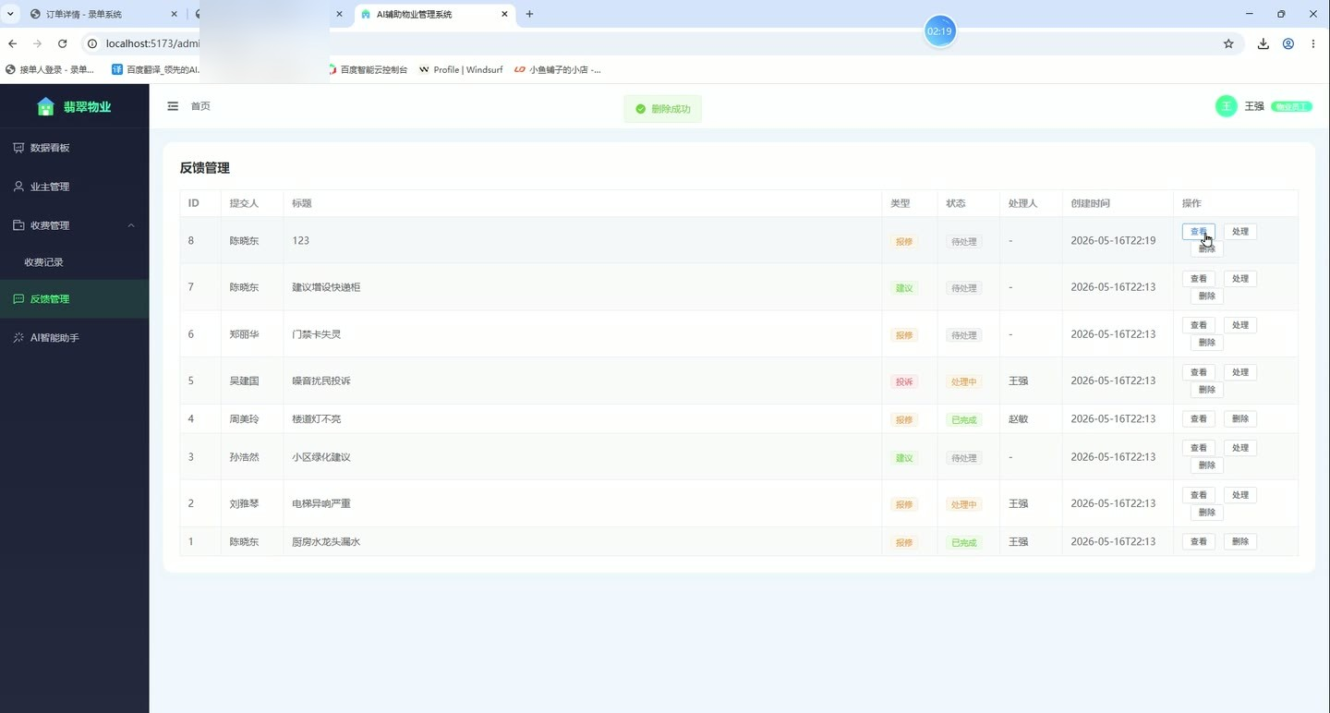The width and height of the screenshot is (1330, 713).
Task: Switch to the 订单详情 - 录单系统 browser tab
Action: [x=102, y=15]
